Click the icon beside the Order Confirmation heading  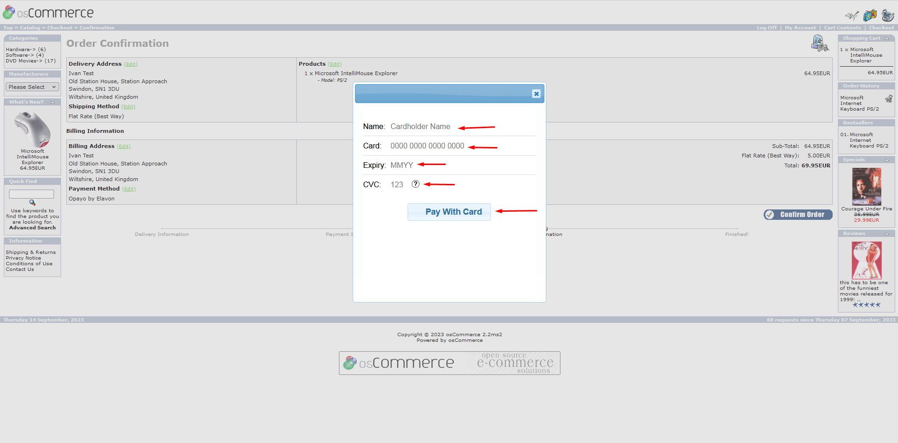click(820, 43)
